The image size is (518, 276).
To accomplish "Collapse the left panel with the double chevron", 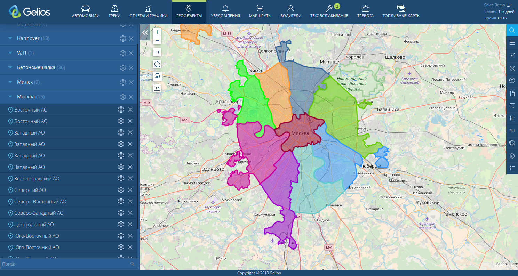I will pyautogui.click(x=145, y=33).
